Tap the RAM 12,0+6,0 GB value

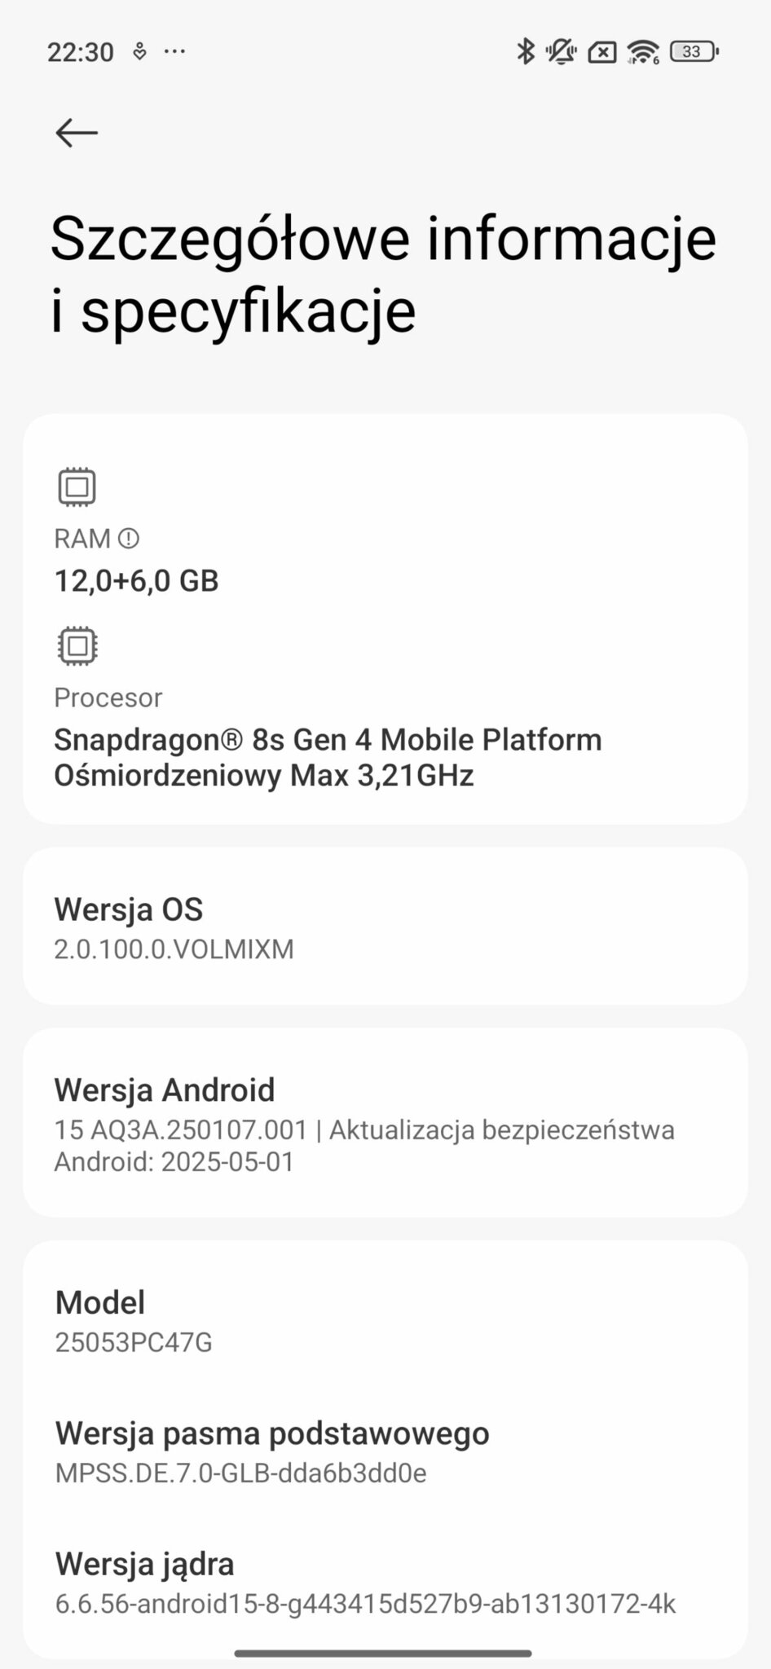[136, 581]
